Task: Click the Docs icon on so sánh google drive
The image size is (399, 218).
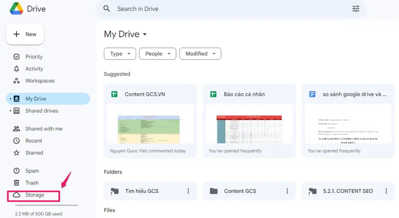Action: (x=312, y=94)
